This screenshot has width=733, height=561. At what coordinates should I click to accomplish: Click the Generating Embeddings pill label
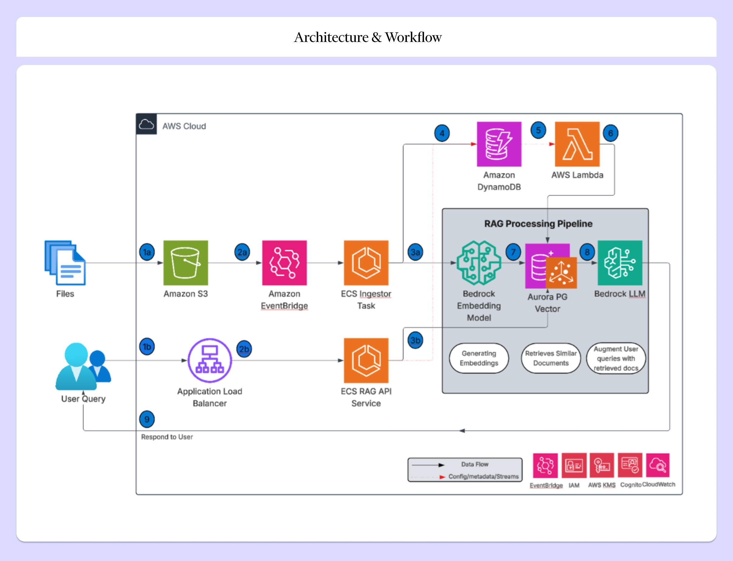[x=479, y=358]
